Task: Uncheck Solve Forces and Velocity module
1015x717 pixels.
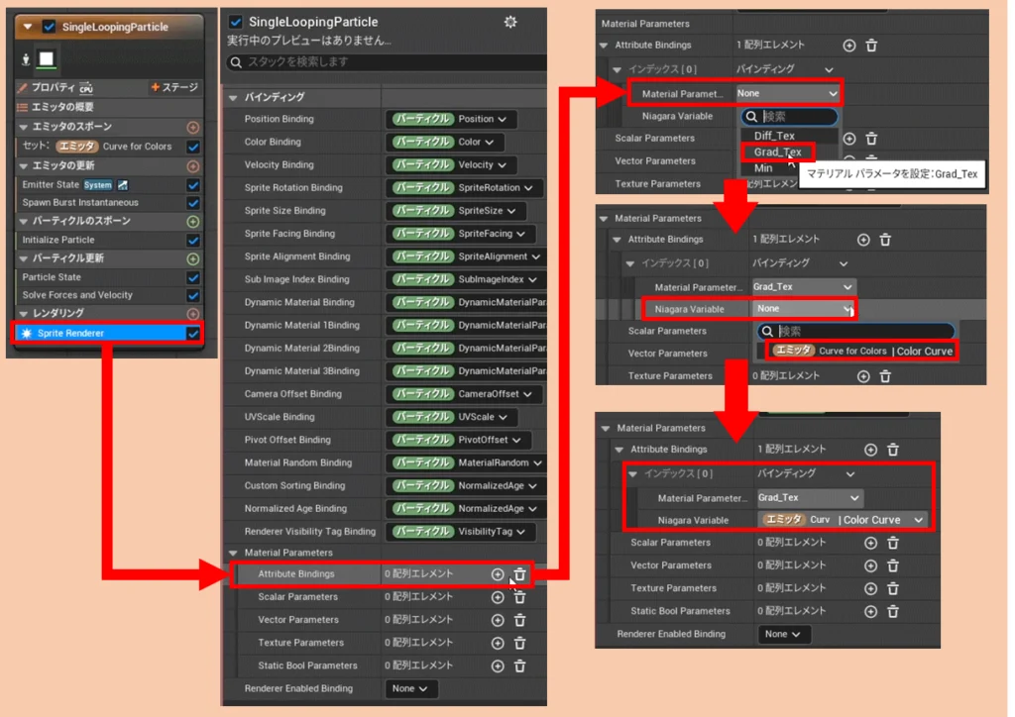Action: 193,295
